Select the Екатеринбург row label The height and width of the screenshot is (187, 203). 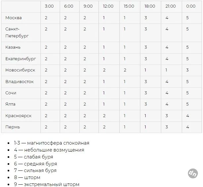pos(21,59)
